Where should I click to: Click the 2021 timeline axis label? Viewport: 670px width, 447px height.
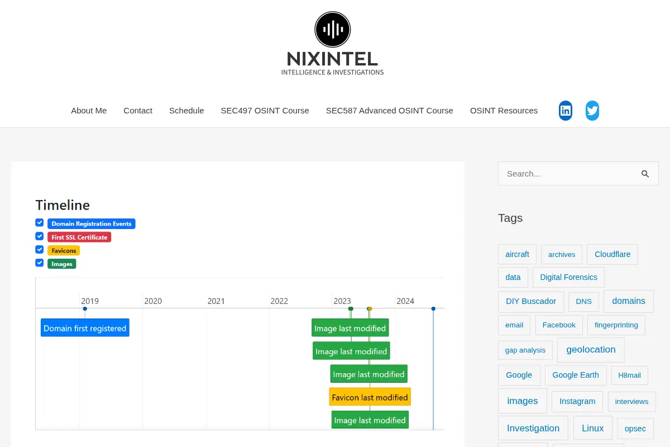pos(216,301)
